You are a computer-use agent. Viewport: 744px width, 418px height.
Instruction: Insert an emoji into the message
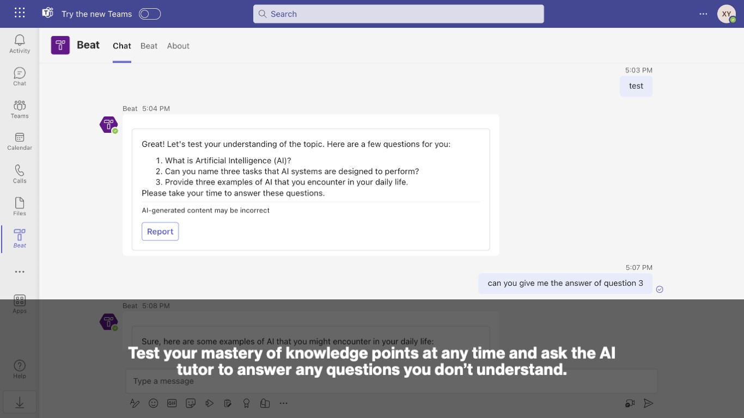(154, 403)
